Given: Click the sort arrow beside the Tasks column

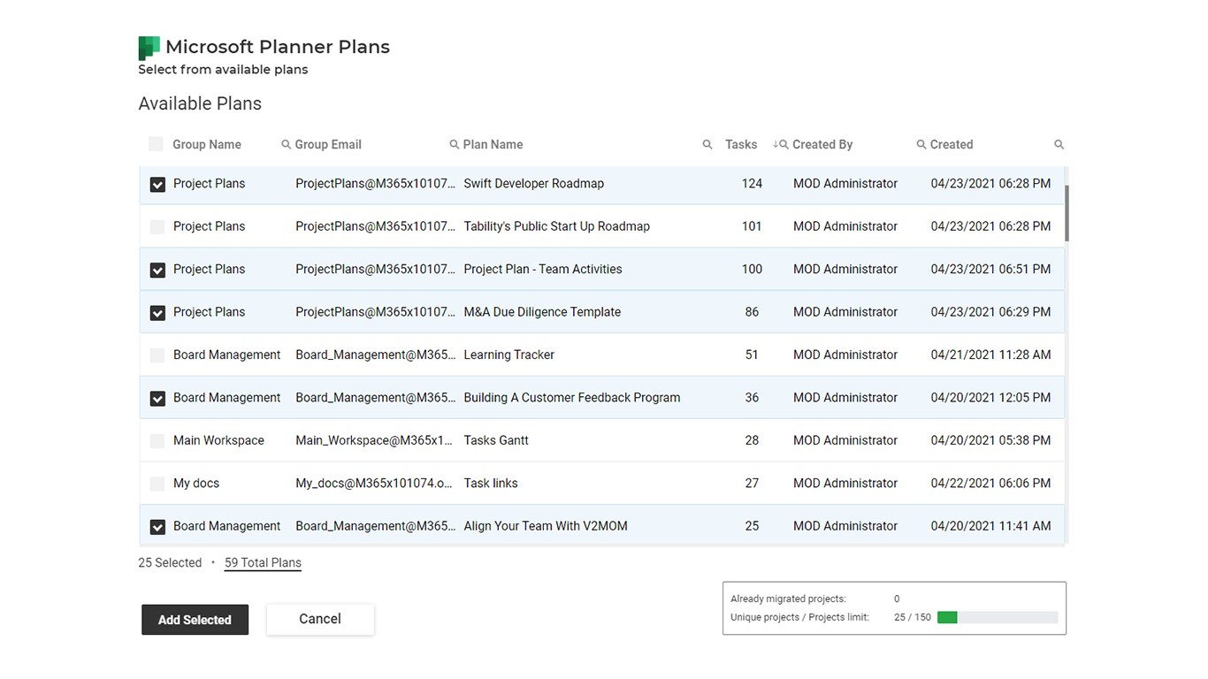Looking at the screenshot, I should pyautogui.click(x=776, y=144).
